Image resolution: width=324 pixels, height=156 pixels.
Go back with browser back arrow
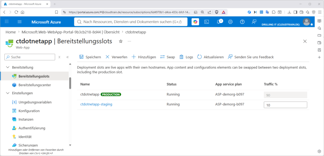coord(5,12)
